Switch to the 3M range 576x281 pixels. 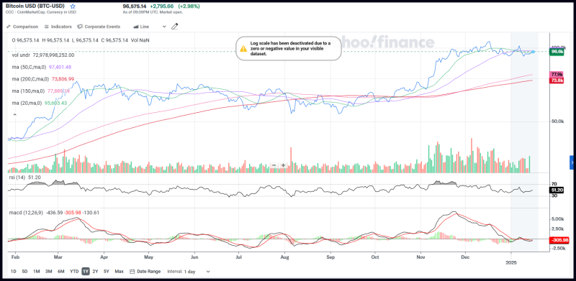[x=48, y=272]
